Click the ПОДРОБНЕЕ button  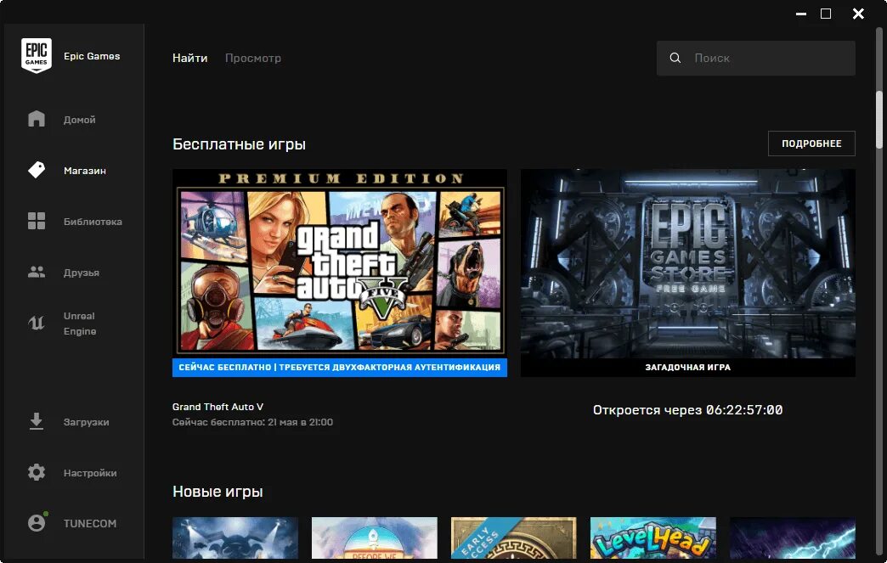[811, 144]
